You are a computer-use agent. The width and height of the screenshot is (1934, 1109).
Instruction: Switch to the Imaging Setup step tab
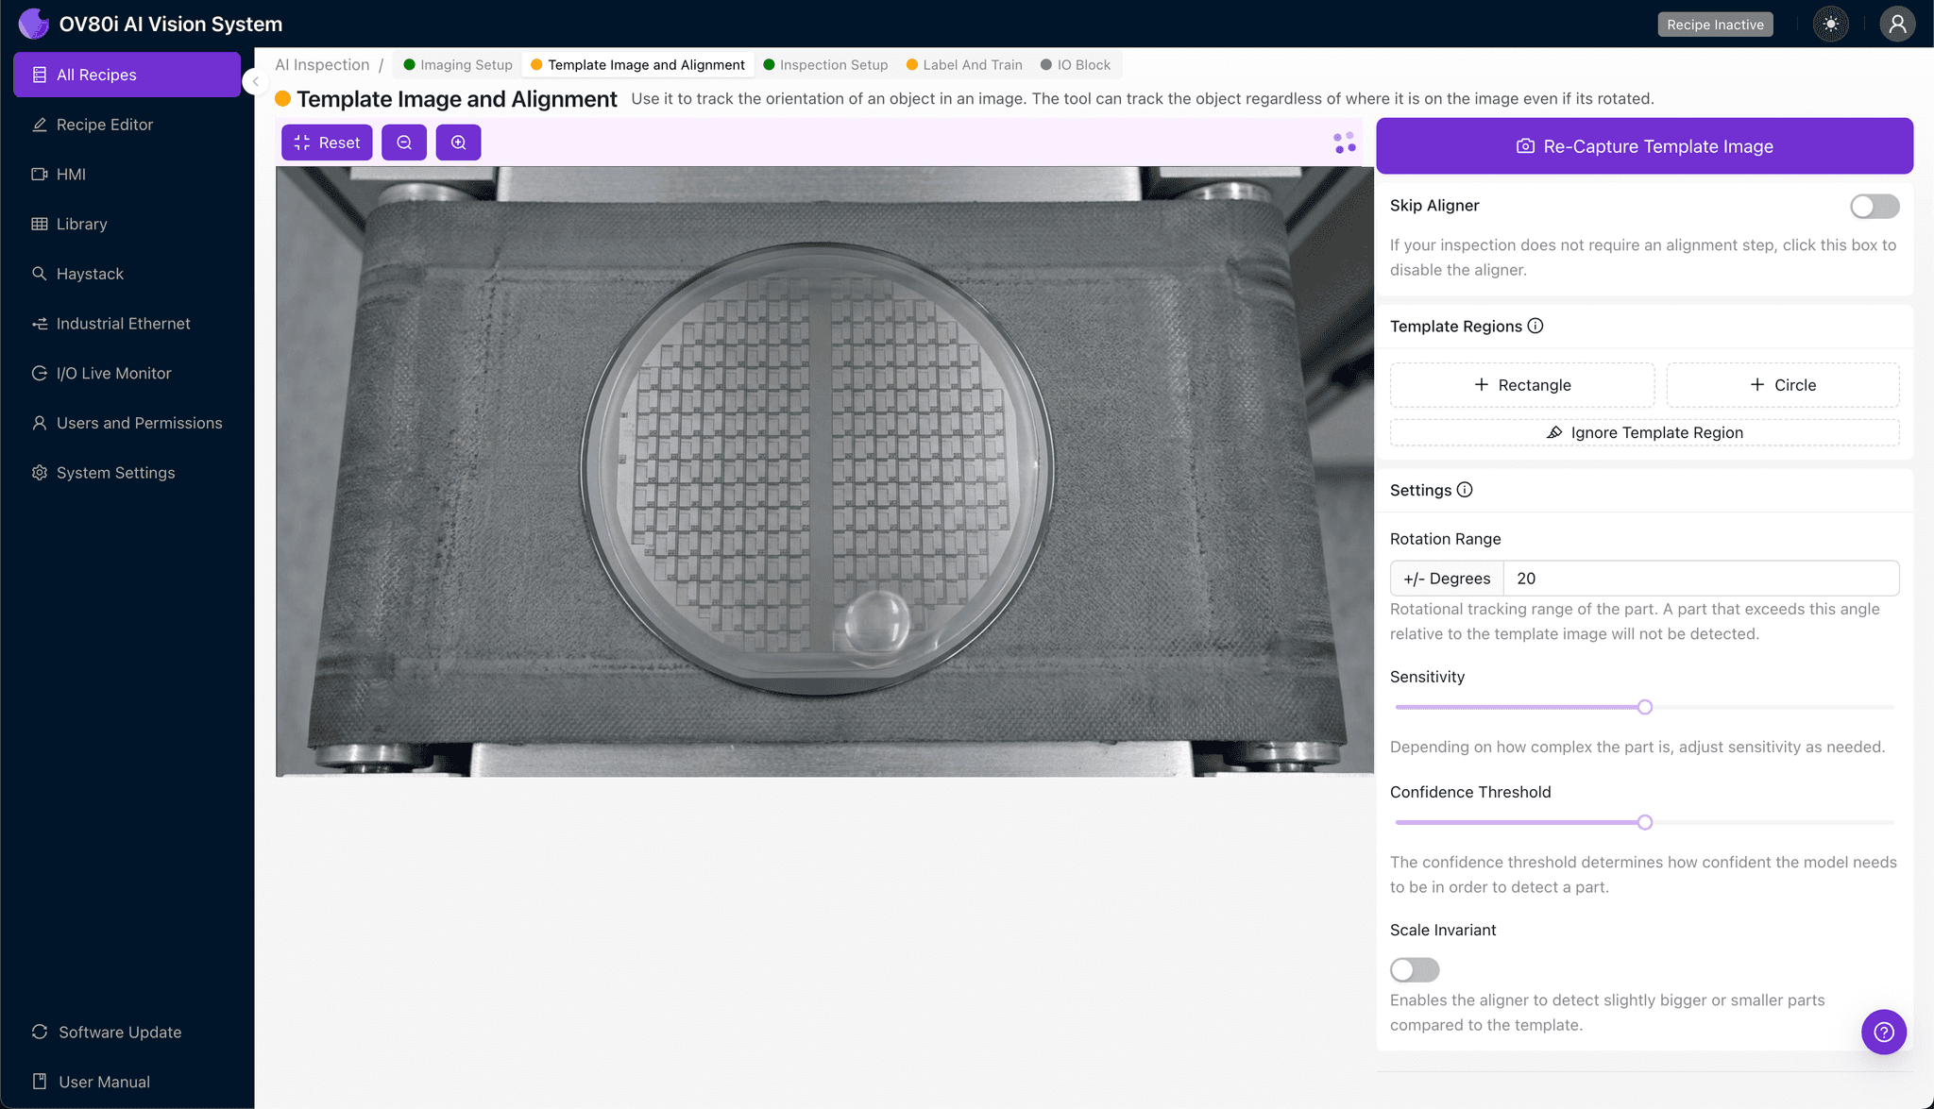pos(457,65)
